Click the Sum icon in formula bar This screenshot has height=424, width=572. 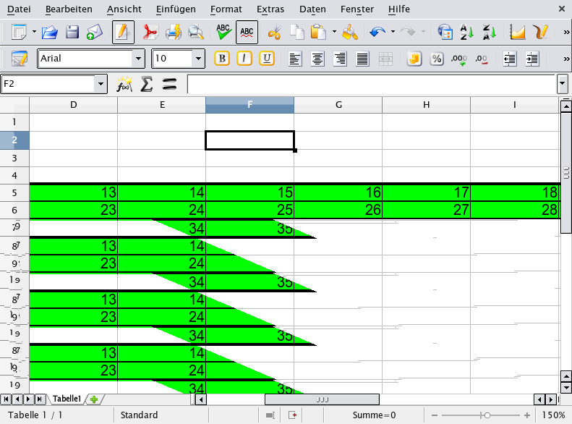click(x=147, y=84)
